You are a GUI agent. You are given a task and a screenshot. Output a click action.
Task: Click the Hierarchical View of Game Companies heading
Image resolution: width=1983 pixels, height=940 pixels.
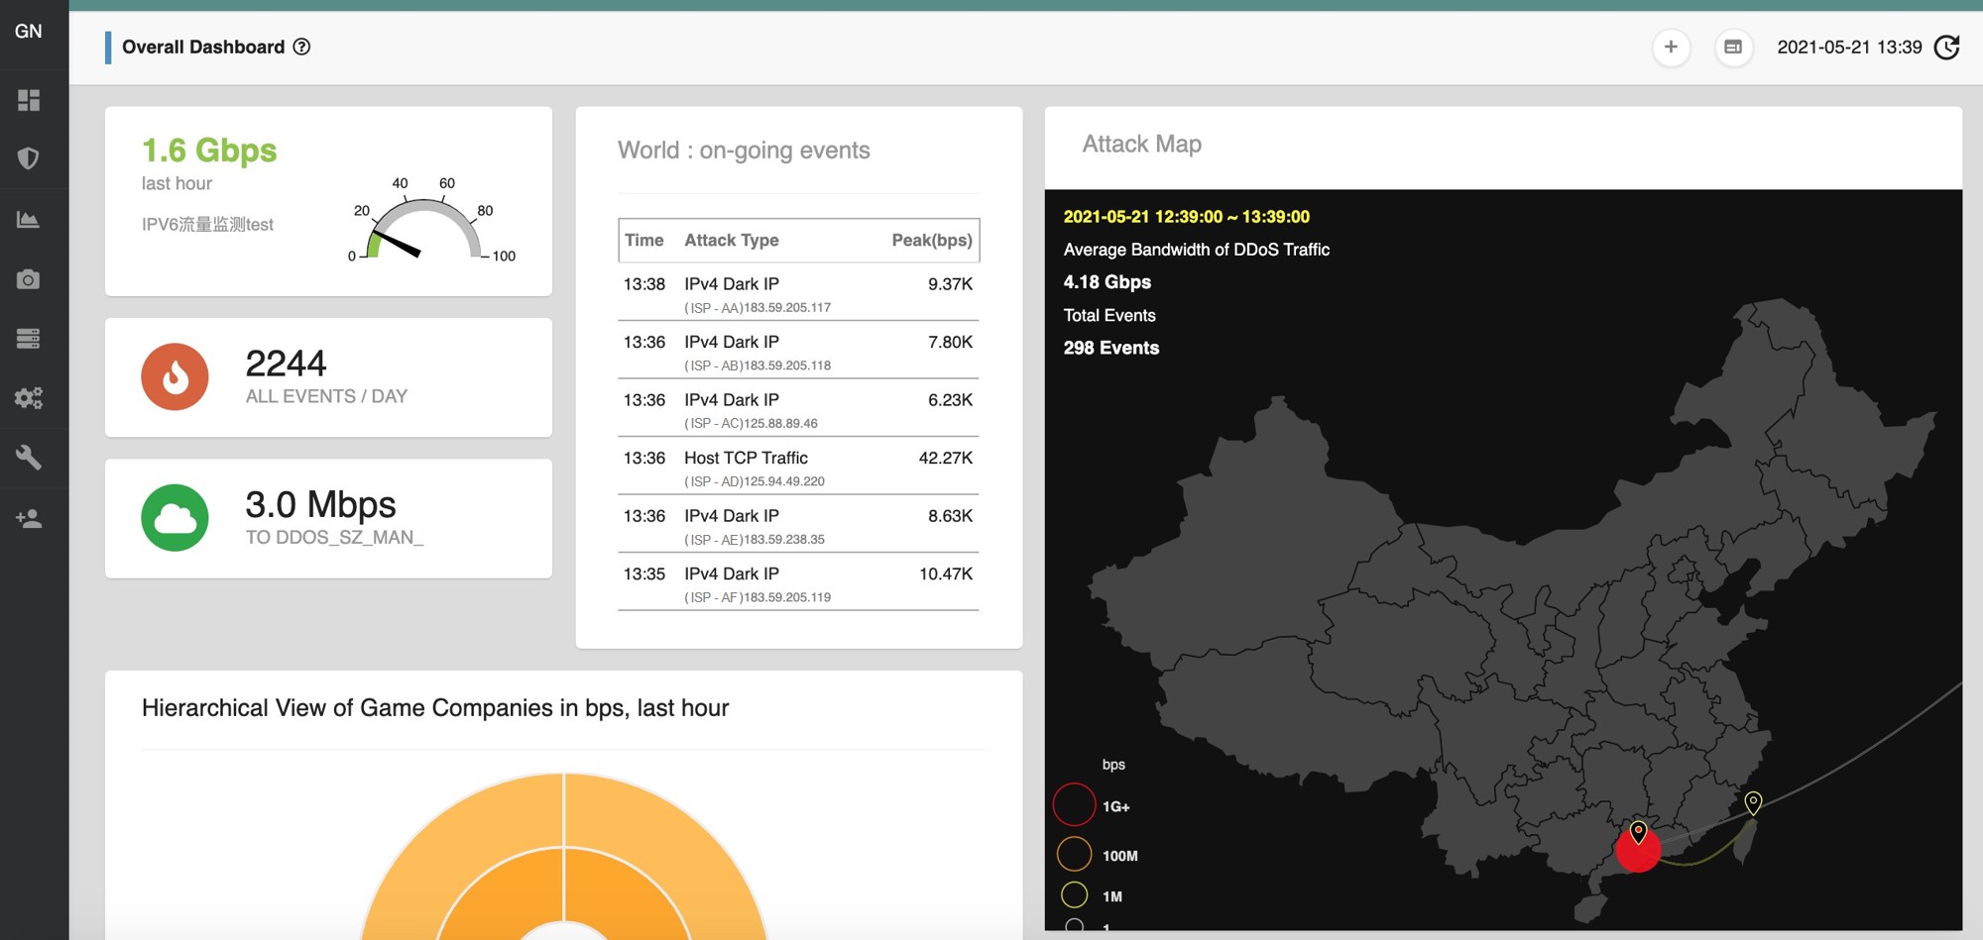click(435, 707)
